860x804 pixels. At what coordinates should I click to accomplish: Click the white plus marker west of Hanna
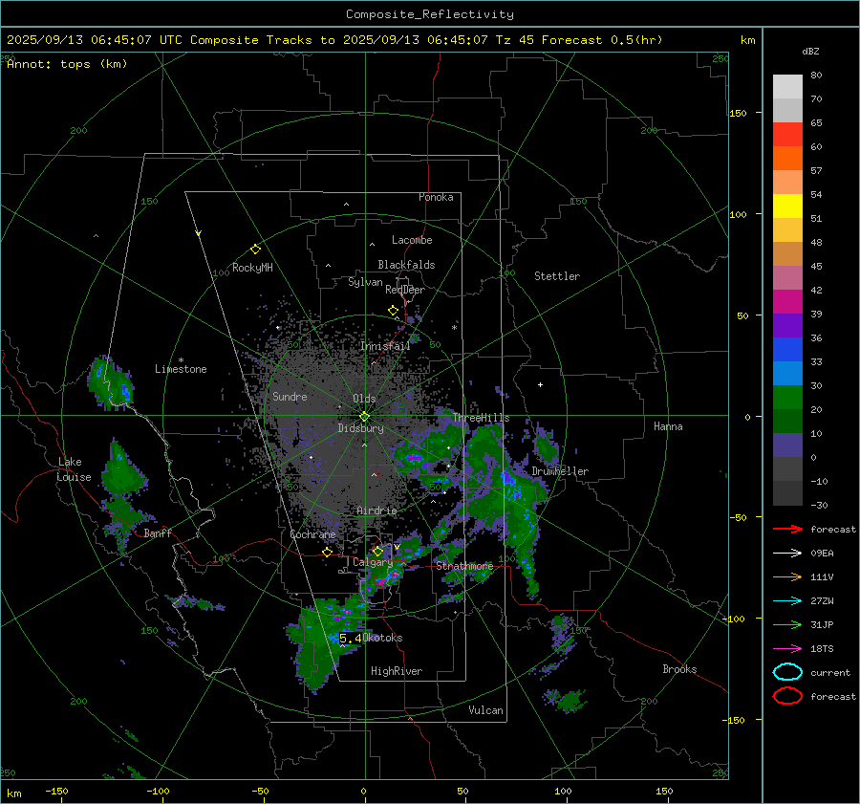click(x=540, y=384)
